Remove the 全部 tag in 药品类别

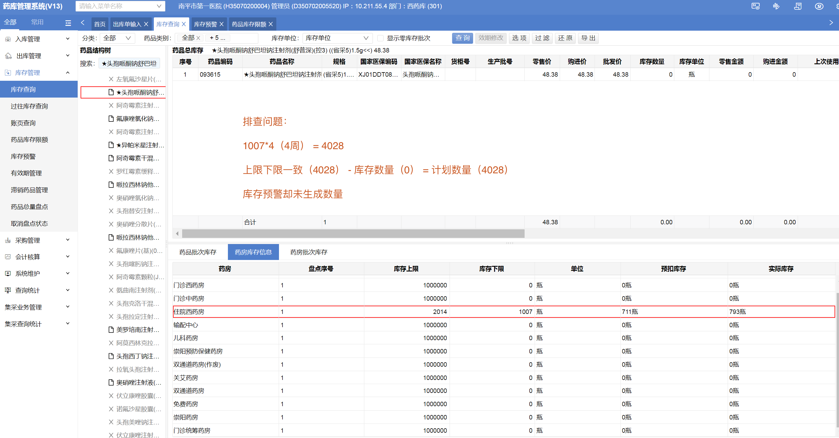tap(198, 38)
